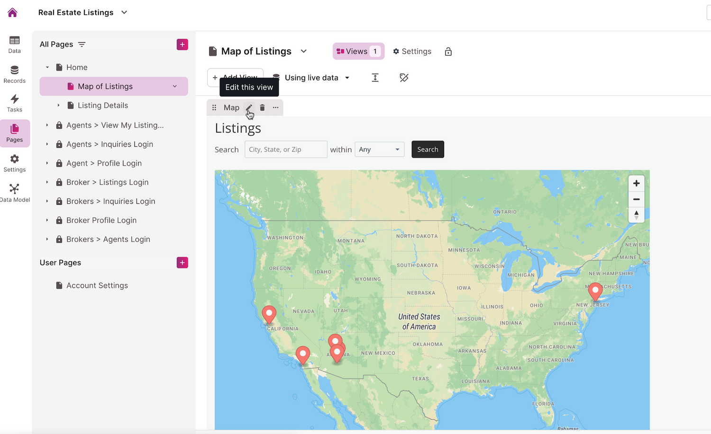Open the Map of Listings page dropdown
The image size is (711, 434).
(303, 51)
